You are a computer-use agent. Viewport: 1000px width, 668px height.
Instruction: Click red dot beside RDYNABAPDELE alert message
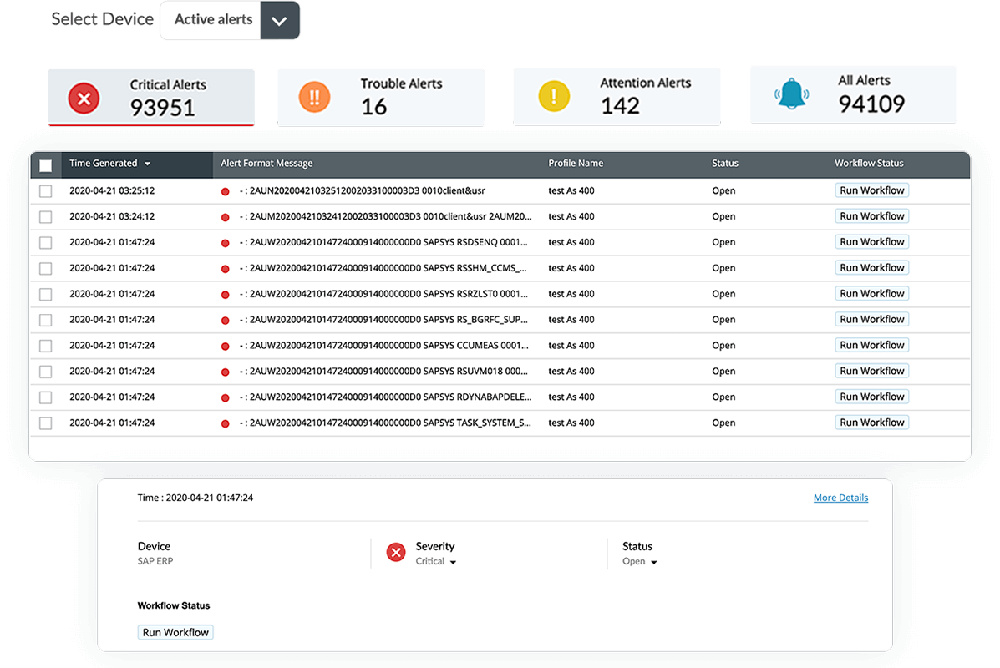point(225,397)
